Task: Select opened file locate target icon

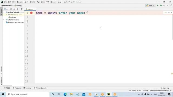Action: [x=11, y=9]
